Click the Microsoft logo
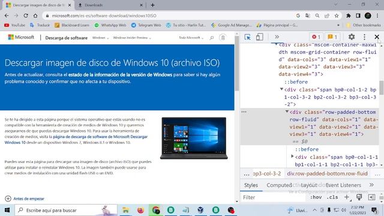384x216 pixels. pos(21,37)
